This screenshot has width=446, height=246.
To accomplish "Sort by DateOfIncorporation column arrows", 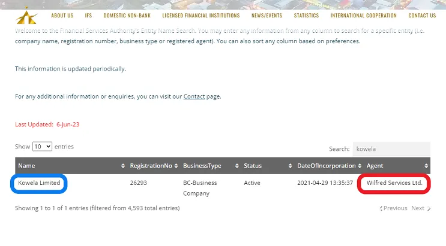I will [360, 166].
